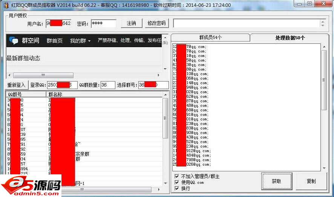Select group row ending 网-1
The height and width of the screenshot is (197, 334).
click(84, 183)
